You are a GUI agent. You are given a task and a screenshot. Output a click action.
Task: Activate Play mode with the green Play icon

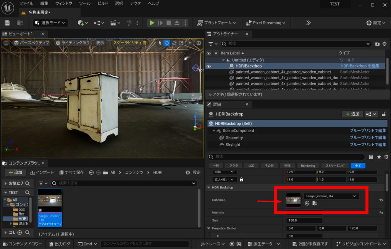point(152,22)
